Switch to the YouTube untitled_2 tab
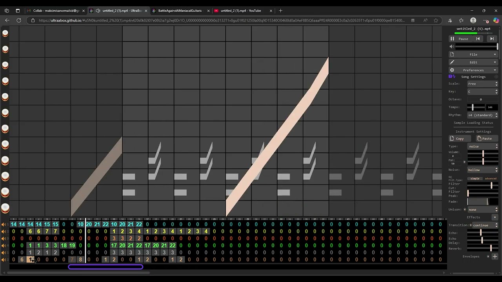This screenshot has height=282, width=502. click(x=243, y=11)
